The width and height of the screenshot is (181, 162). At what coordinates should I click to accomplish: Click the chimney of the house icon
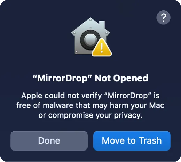click(x=102, y=24)
